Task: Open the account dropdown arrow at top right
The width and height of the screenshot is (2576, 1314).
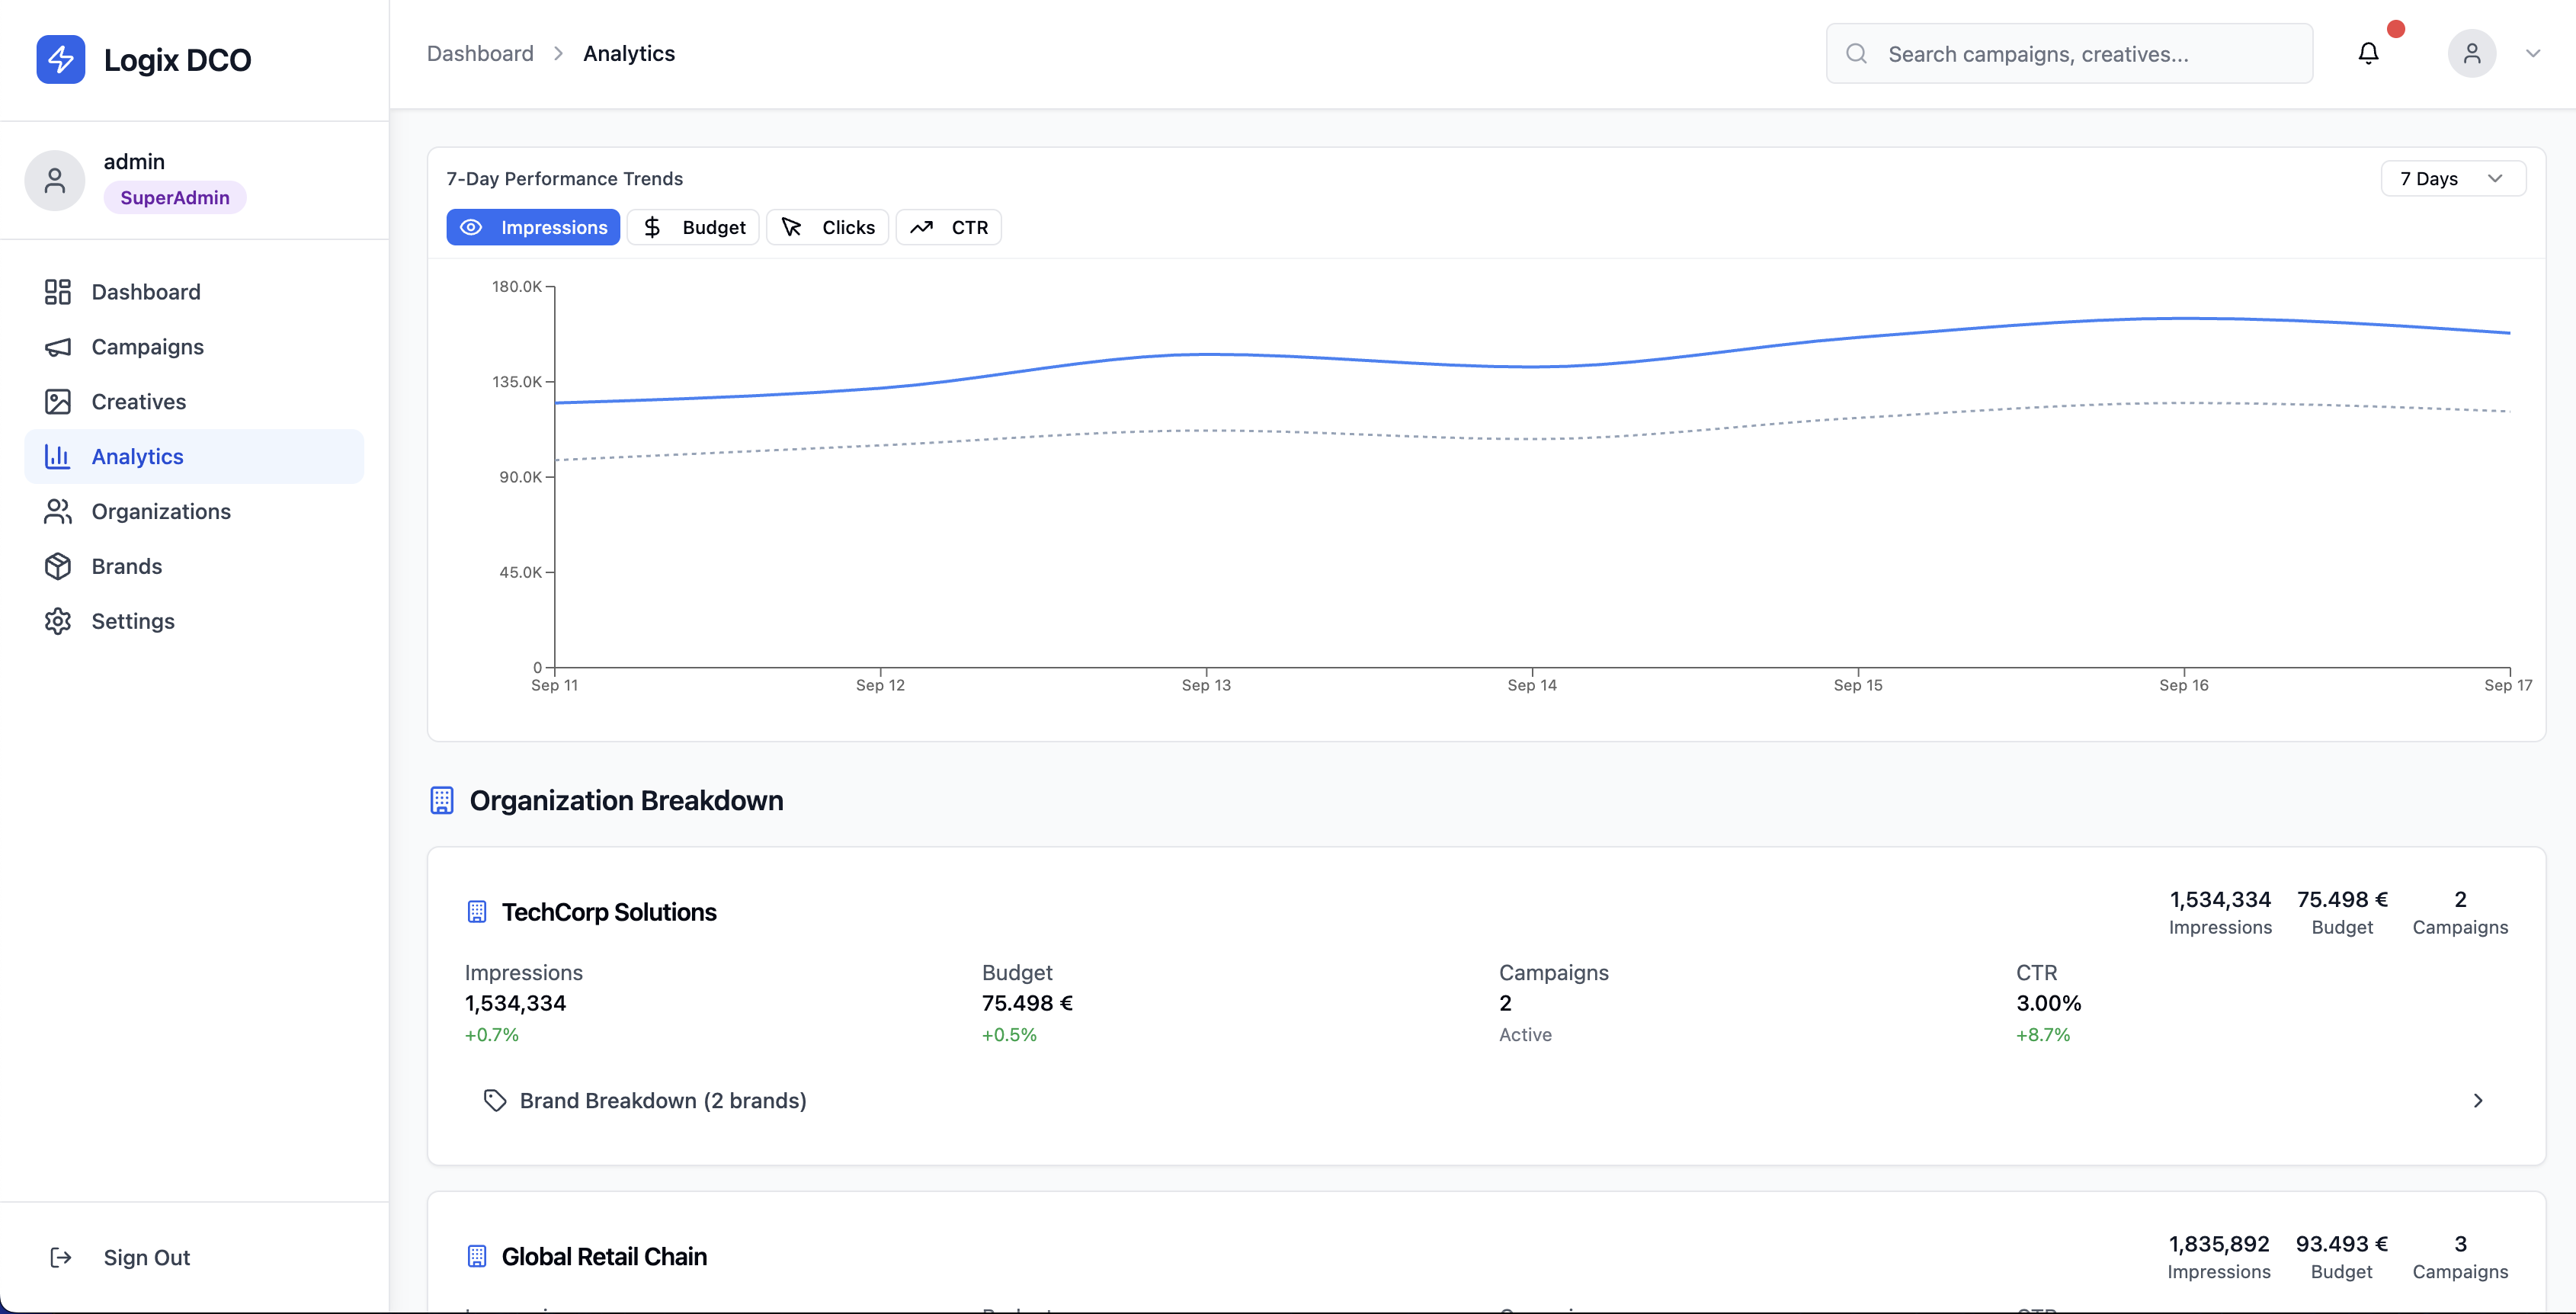Action: (2533, 53)
